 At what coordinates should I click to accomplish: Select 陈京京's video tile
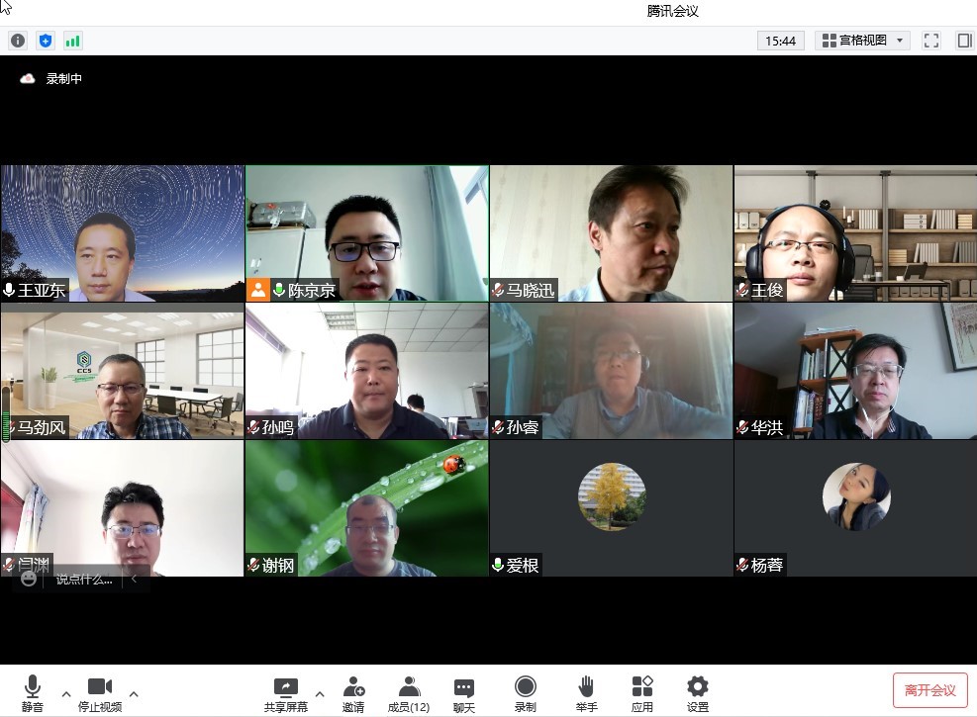click(367, 233)
